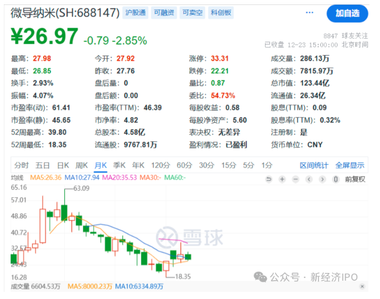Click the 18.35 low marker on chart
The width and height of the screenshot is (380, 299).
pyautogui.click(x=183, y=276)
